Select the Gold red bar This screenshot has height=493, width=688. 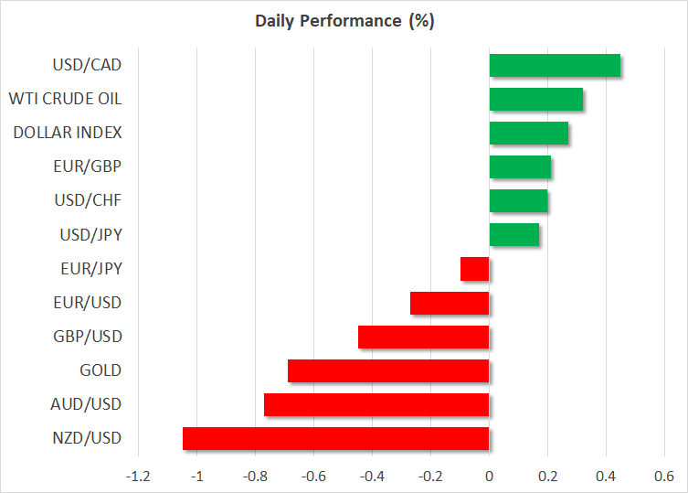(x=388, y=370)
